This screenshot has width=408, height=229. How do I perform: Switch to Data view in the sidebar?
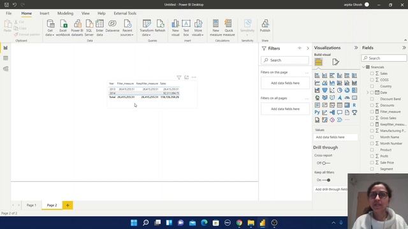6,58
